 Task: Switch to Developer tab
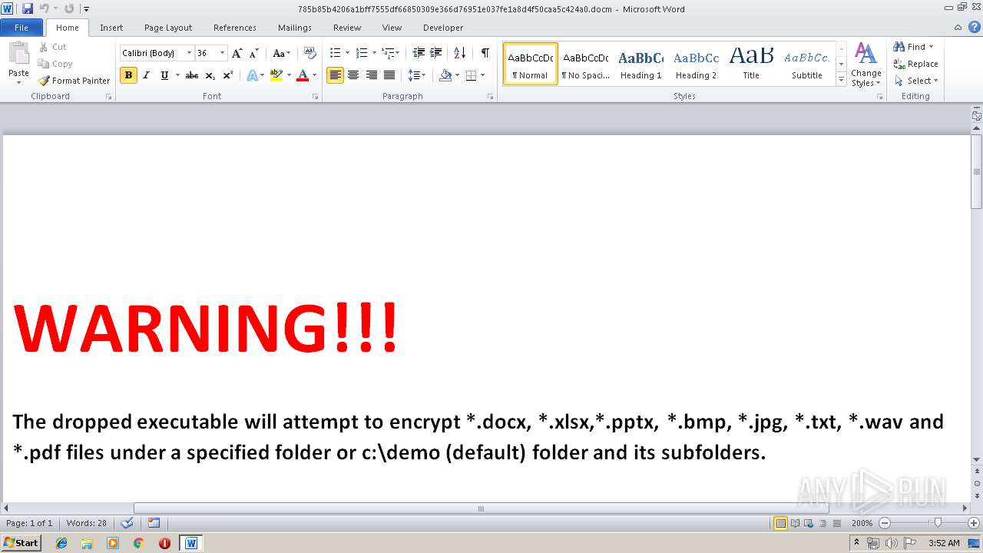pyautogui.click(x=443, y=28)
